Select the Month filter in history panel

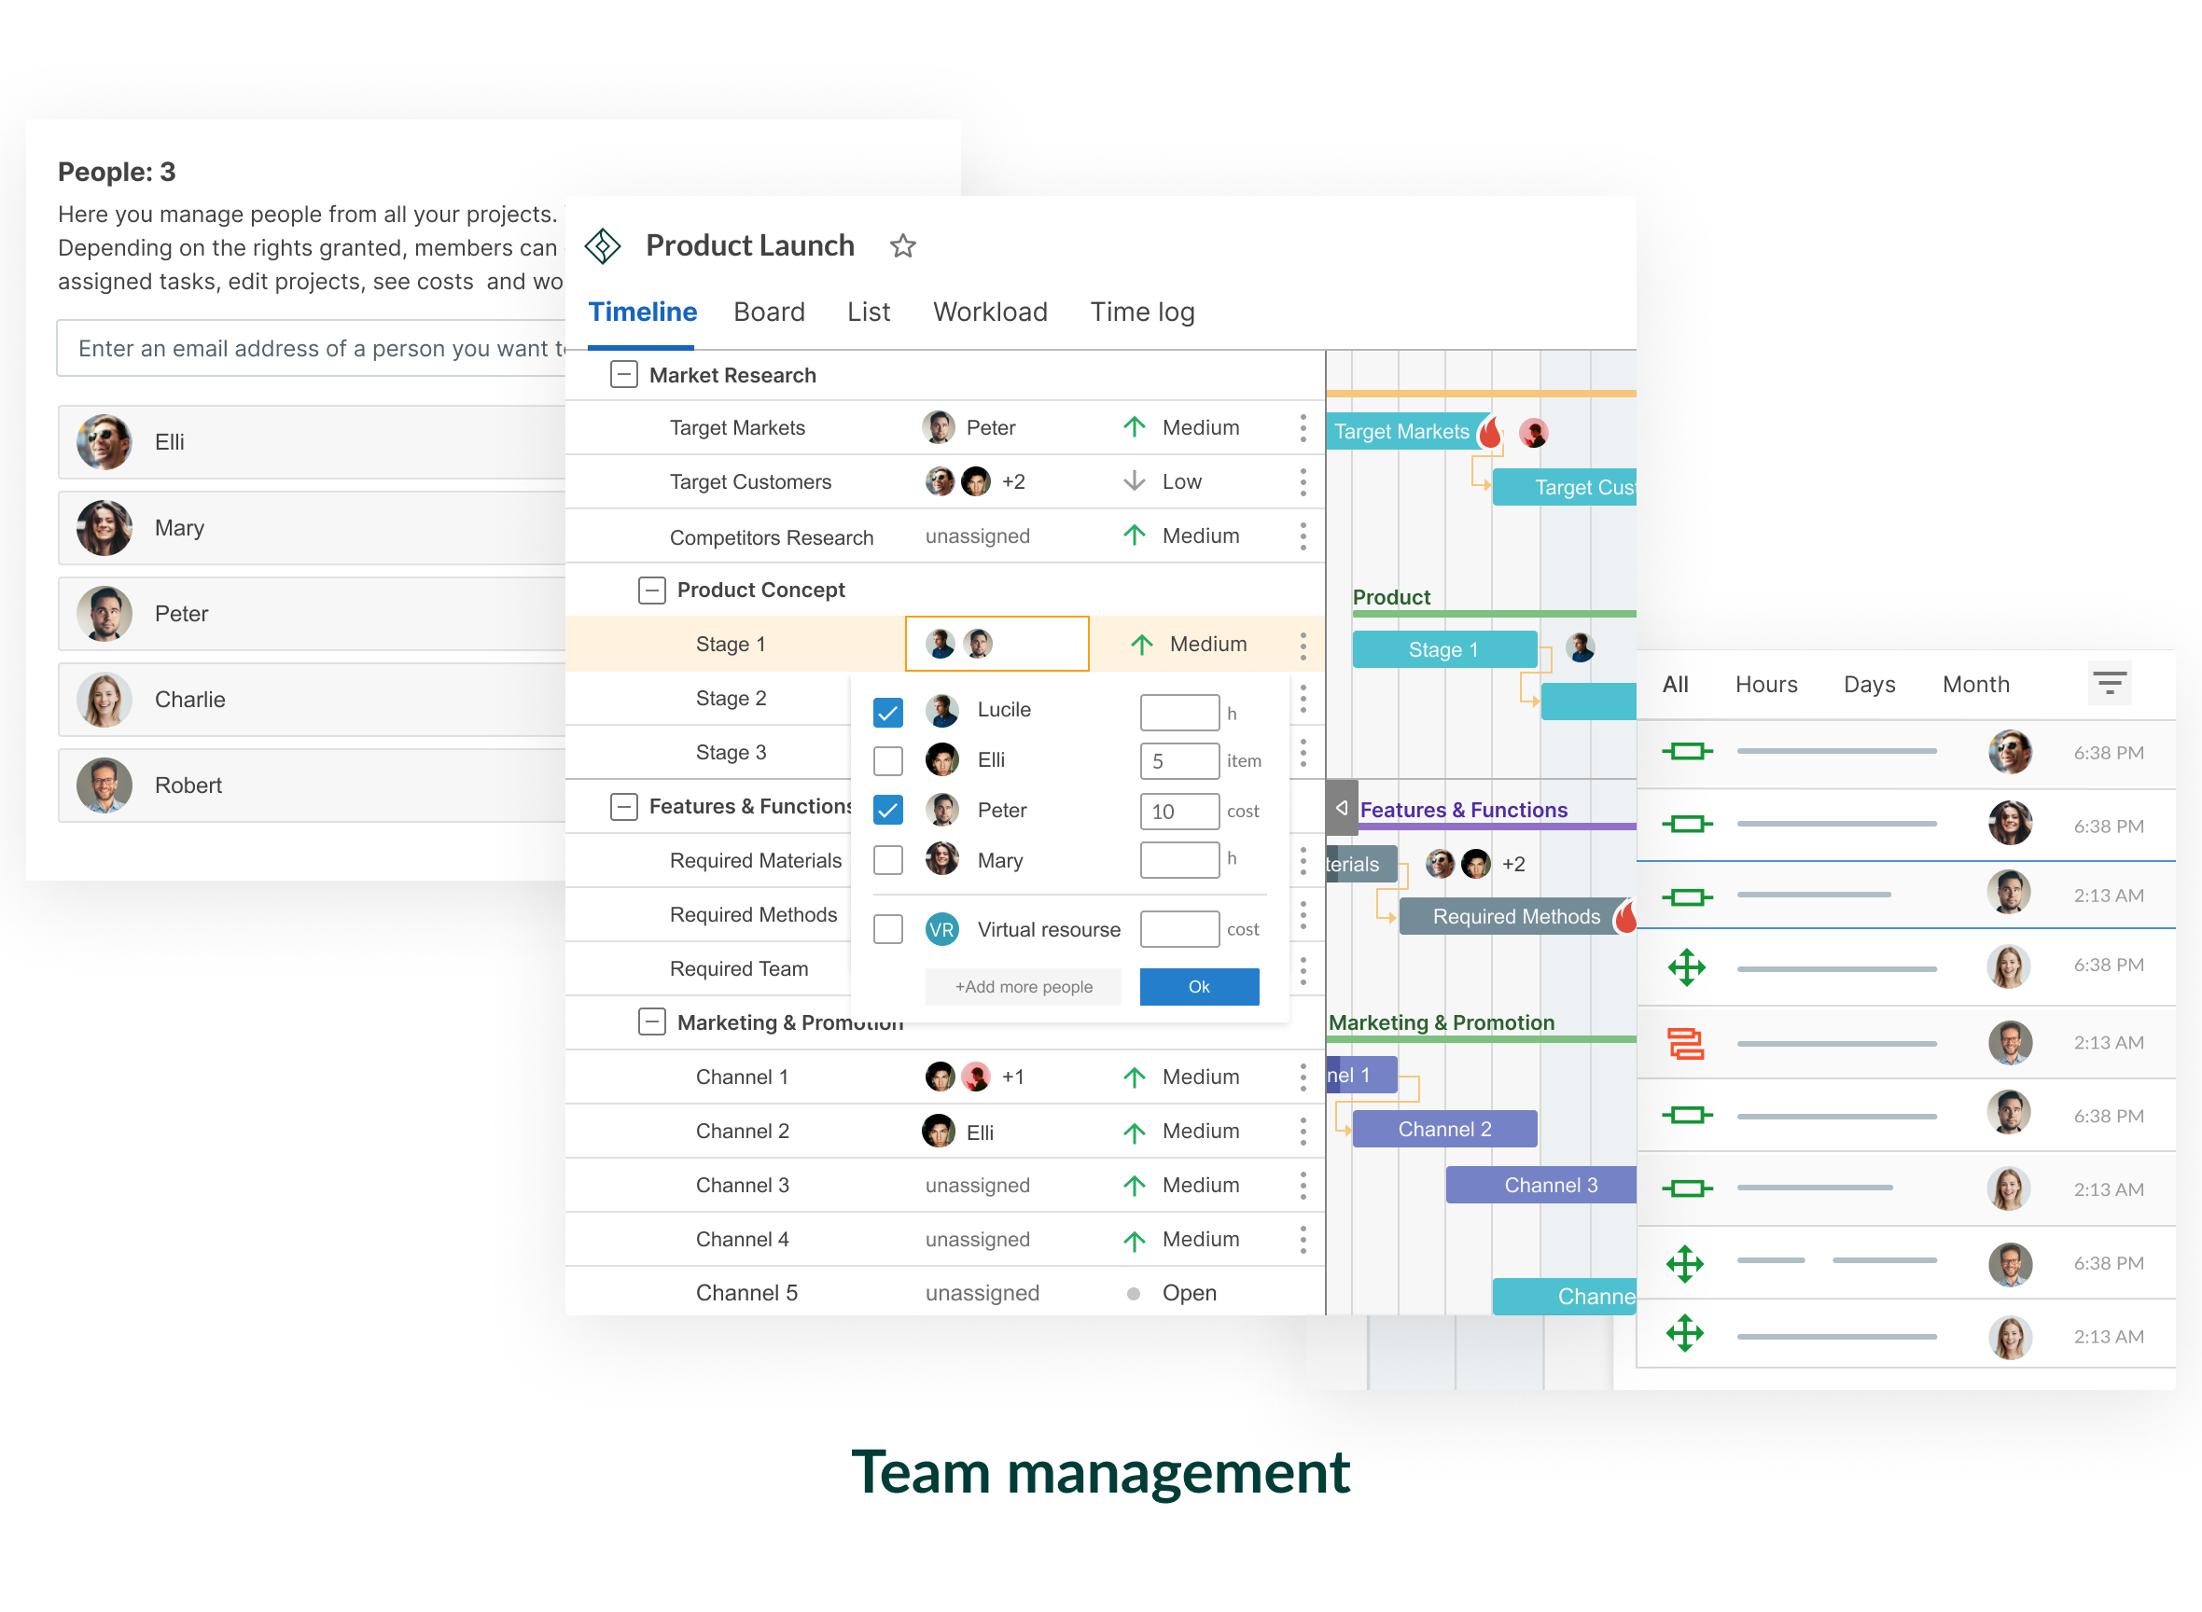click(1975, 685)
